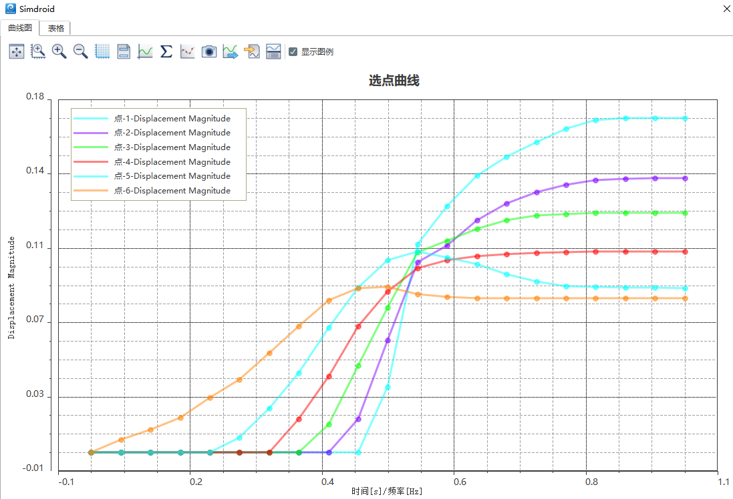Activate the zoom-to-region tool

[x=38, y=51]
